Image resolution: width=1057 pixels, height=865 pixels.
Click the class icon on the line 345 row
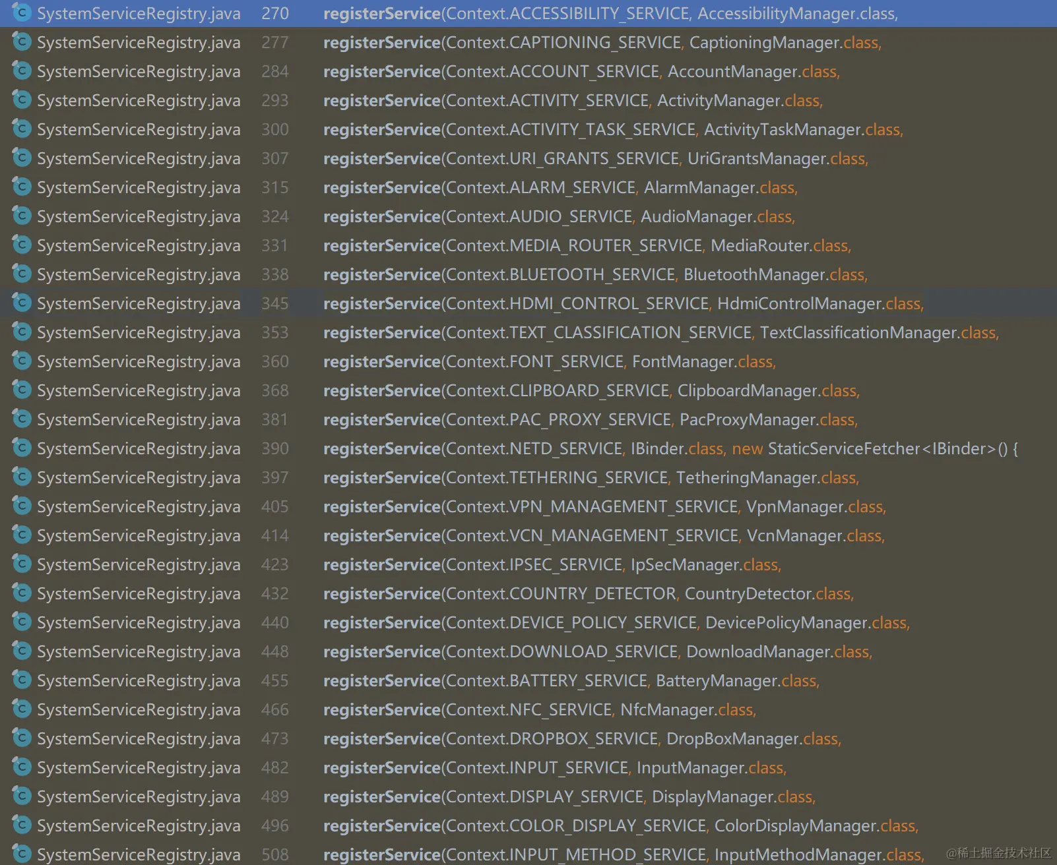point(22,303)
